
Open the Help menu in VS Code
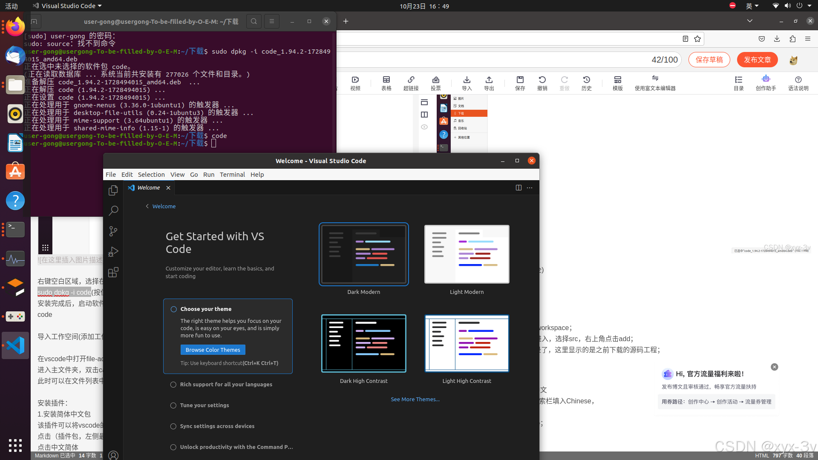coord(257,175)
